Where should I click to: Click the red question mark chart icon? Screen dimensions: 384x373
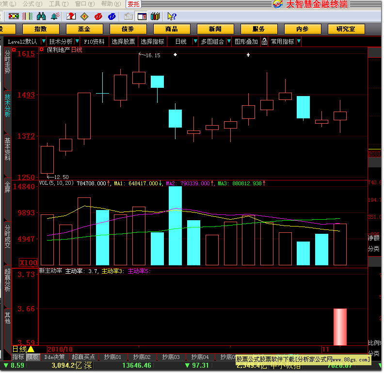[71, 16]
